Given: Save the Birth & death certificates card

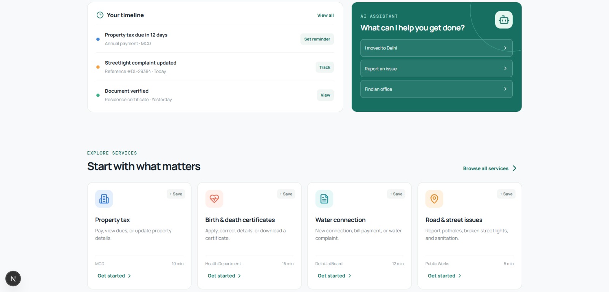Looking at the screenshot, I should [x=286, y=194].
